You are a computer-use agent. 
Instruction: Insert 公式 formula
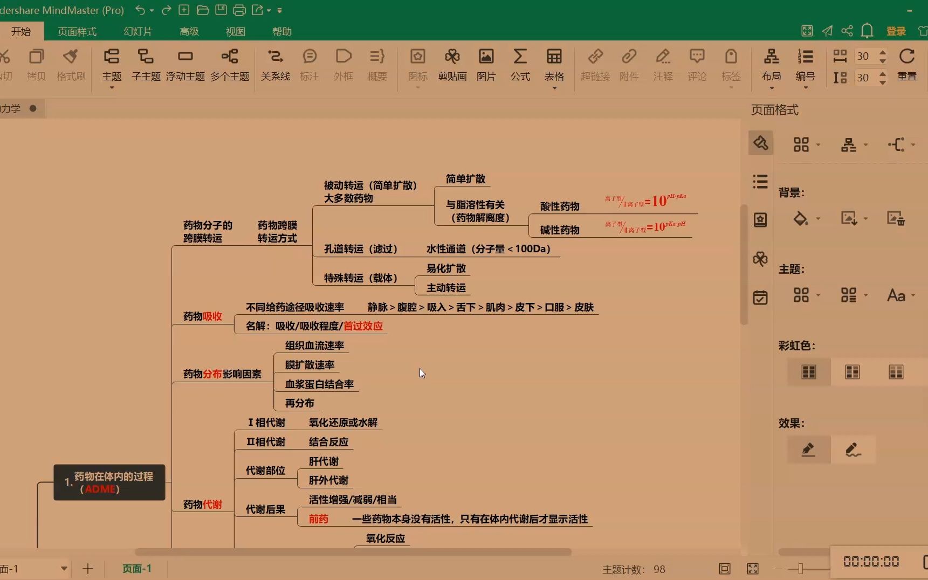click(520, 66)
